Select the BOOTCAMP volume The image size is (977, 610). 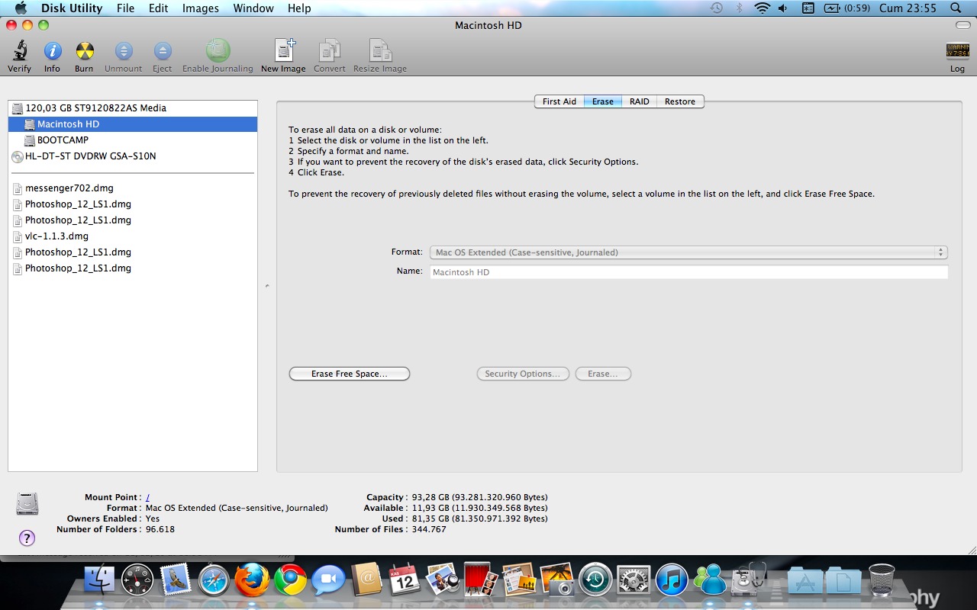133,140
